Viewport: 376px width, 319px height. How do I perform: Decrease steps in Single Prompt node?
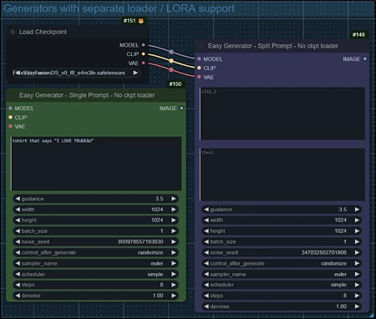[18, 285]
